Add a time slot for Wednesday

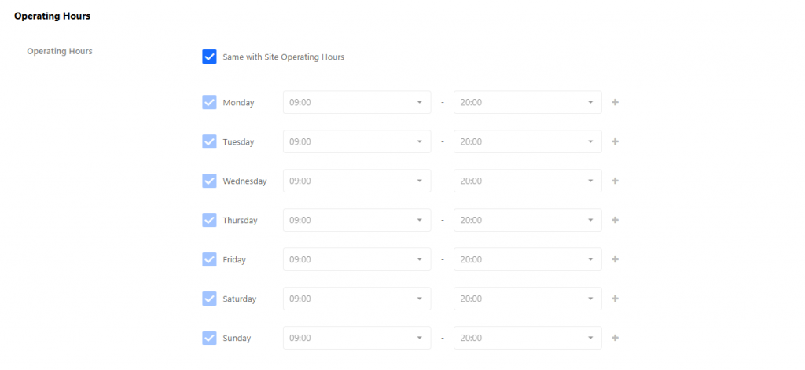615,181
